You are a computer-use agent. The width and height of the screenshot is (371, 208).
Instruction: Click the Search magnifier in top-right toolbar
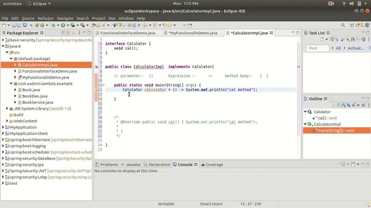[x=343, y=25]
